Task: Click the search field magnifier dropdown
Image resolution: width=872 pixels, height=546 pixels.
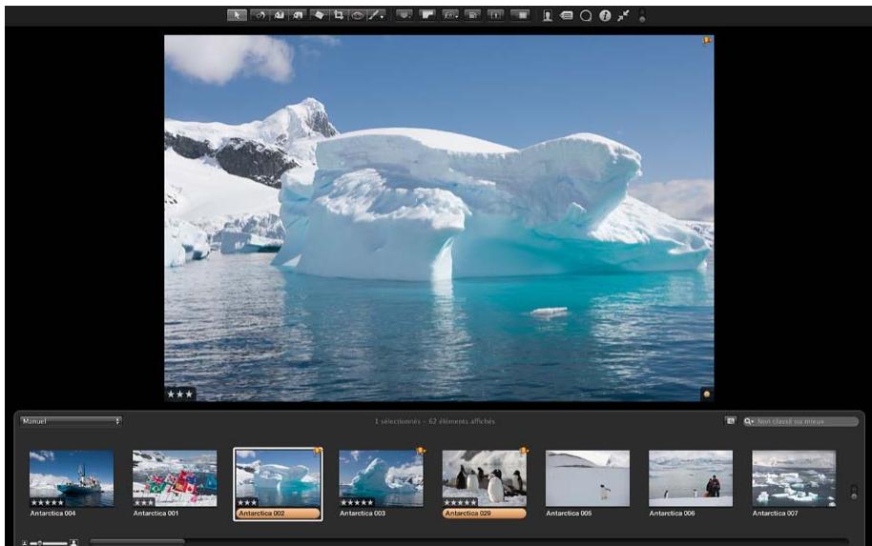Action: pos(749,421)
